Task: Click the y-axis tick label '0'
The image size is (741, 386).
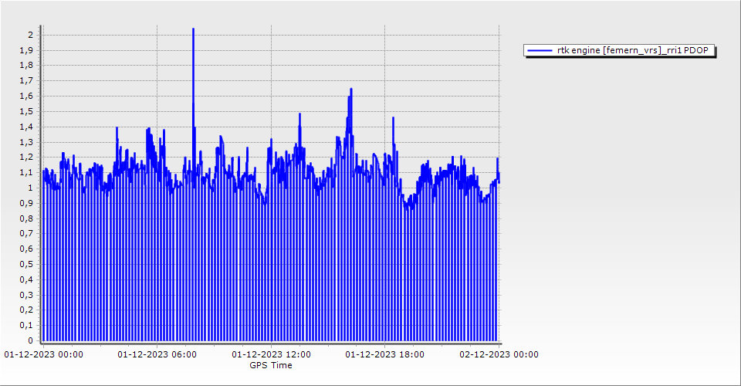Action: [x=30, y=340]
